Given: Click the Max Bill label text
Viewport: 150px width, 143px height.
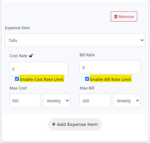Looking at the screenshot, I should coord(87,88).
